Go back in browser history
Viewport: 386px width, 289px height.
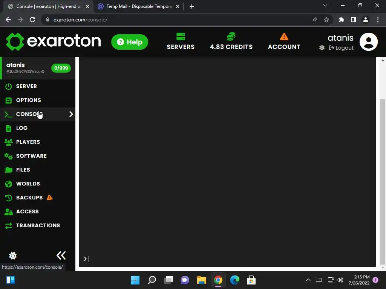pyautogui.click(x=8, y=20)
